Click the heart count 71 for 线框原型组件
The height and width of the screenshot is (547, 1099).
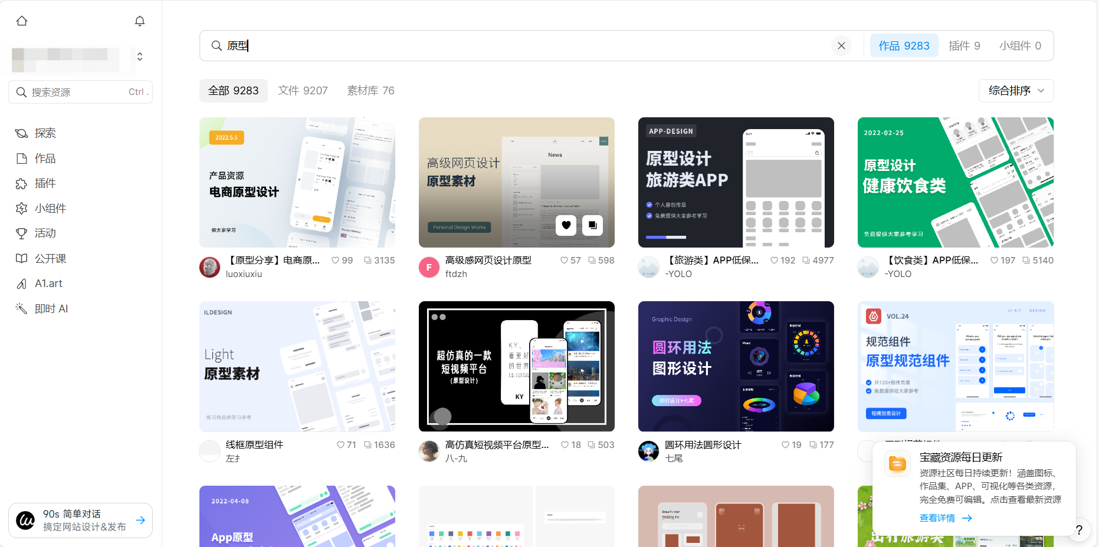(346, 445)
